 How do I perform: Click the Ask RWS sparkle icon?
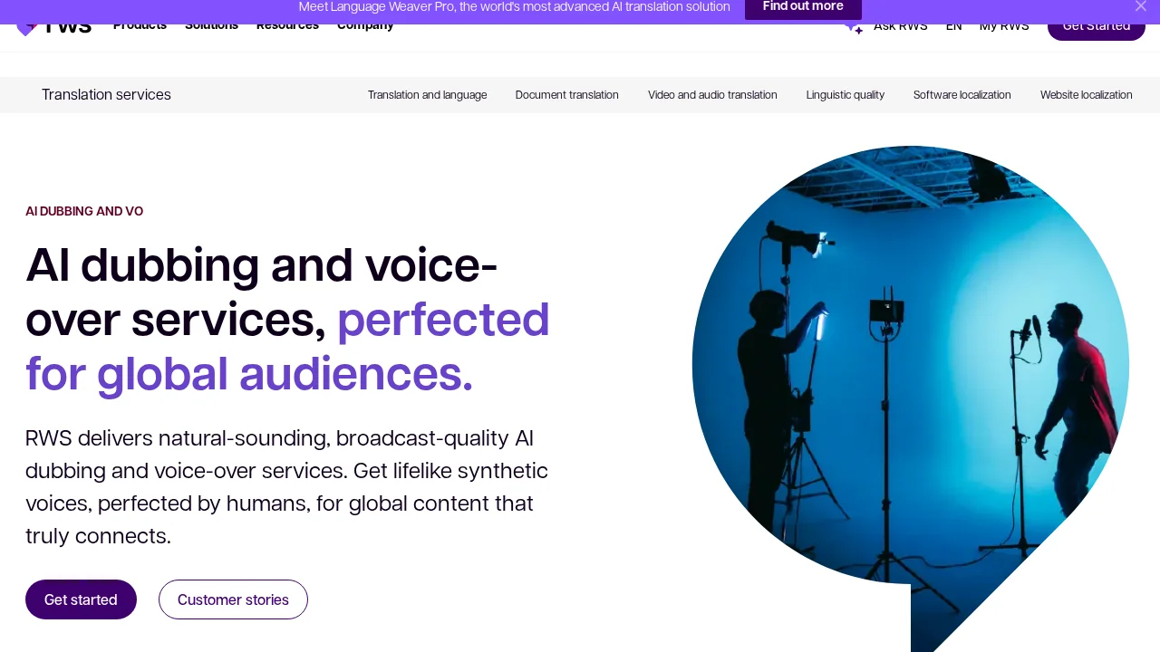pos(853,28)
